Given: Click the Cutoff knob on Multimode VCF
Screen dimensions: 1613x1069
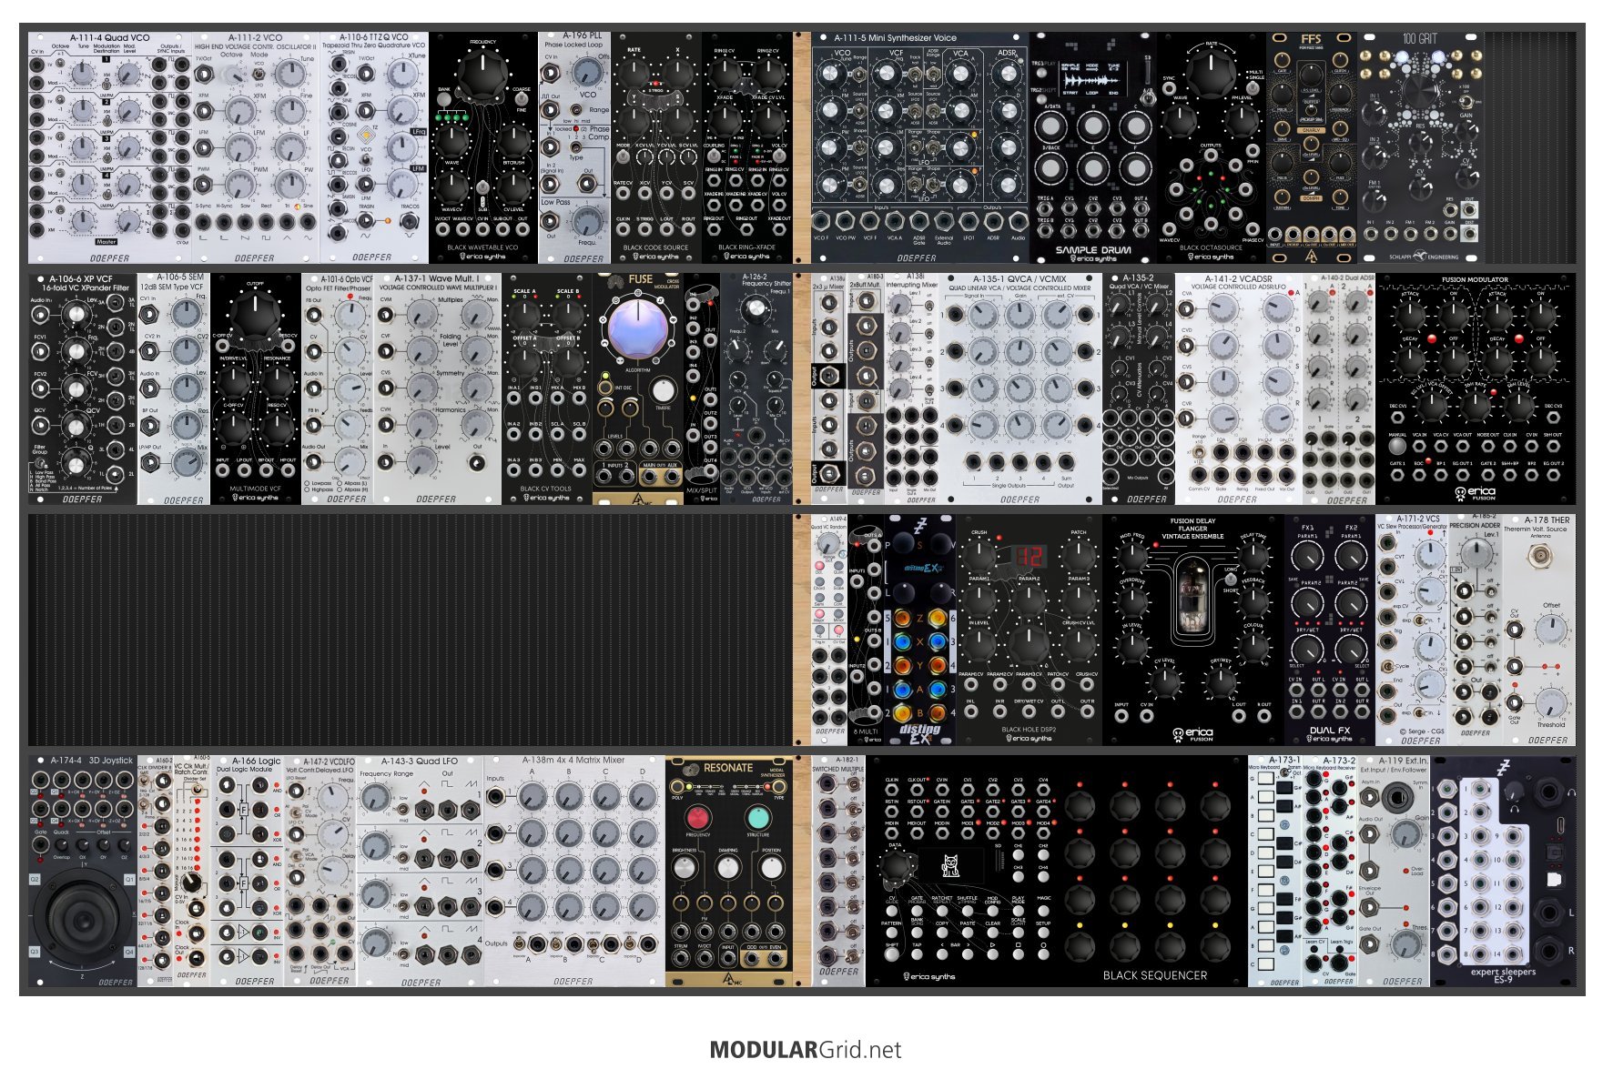Looking at the screenshot, I should tap(255, 315).
